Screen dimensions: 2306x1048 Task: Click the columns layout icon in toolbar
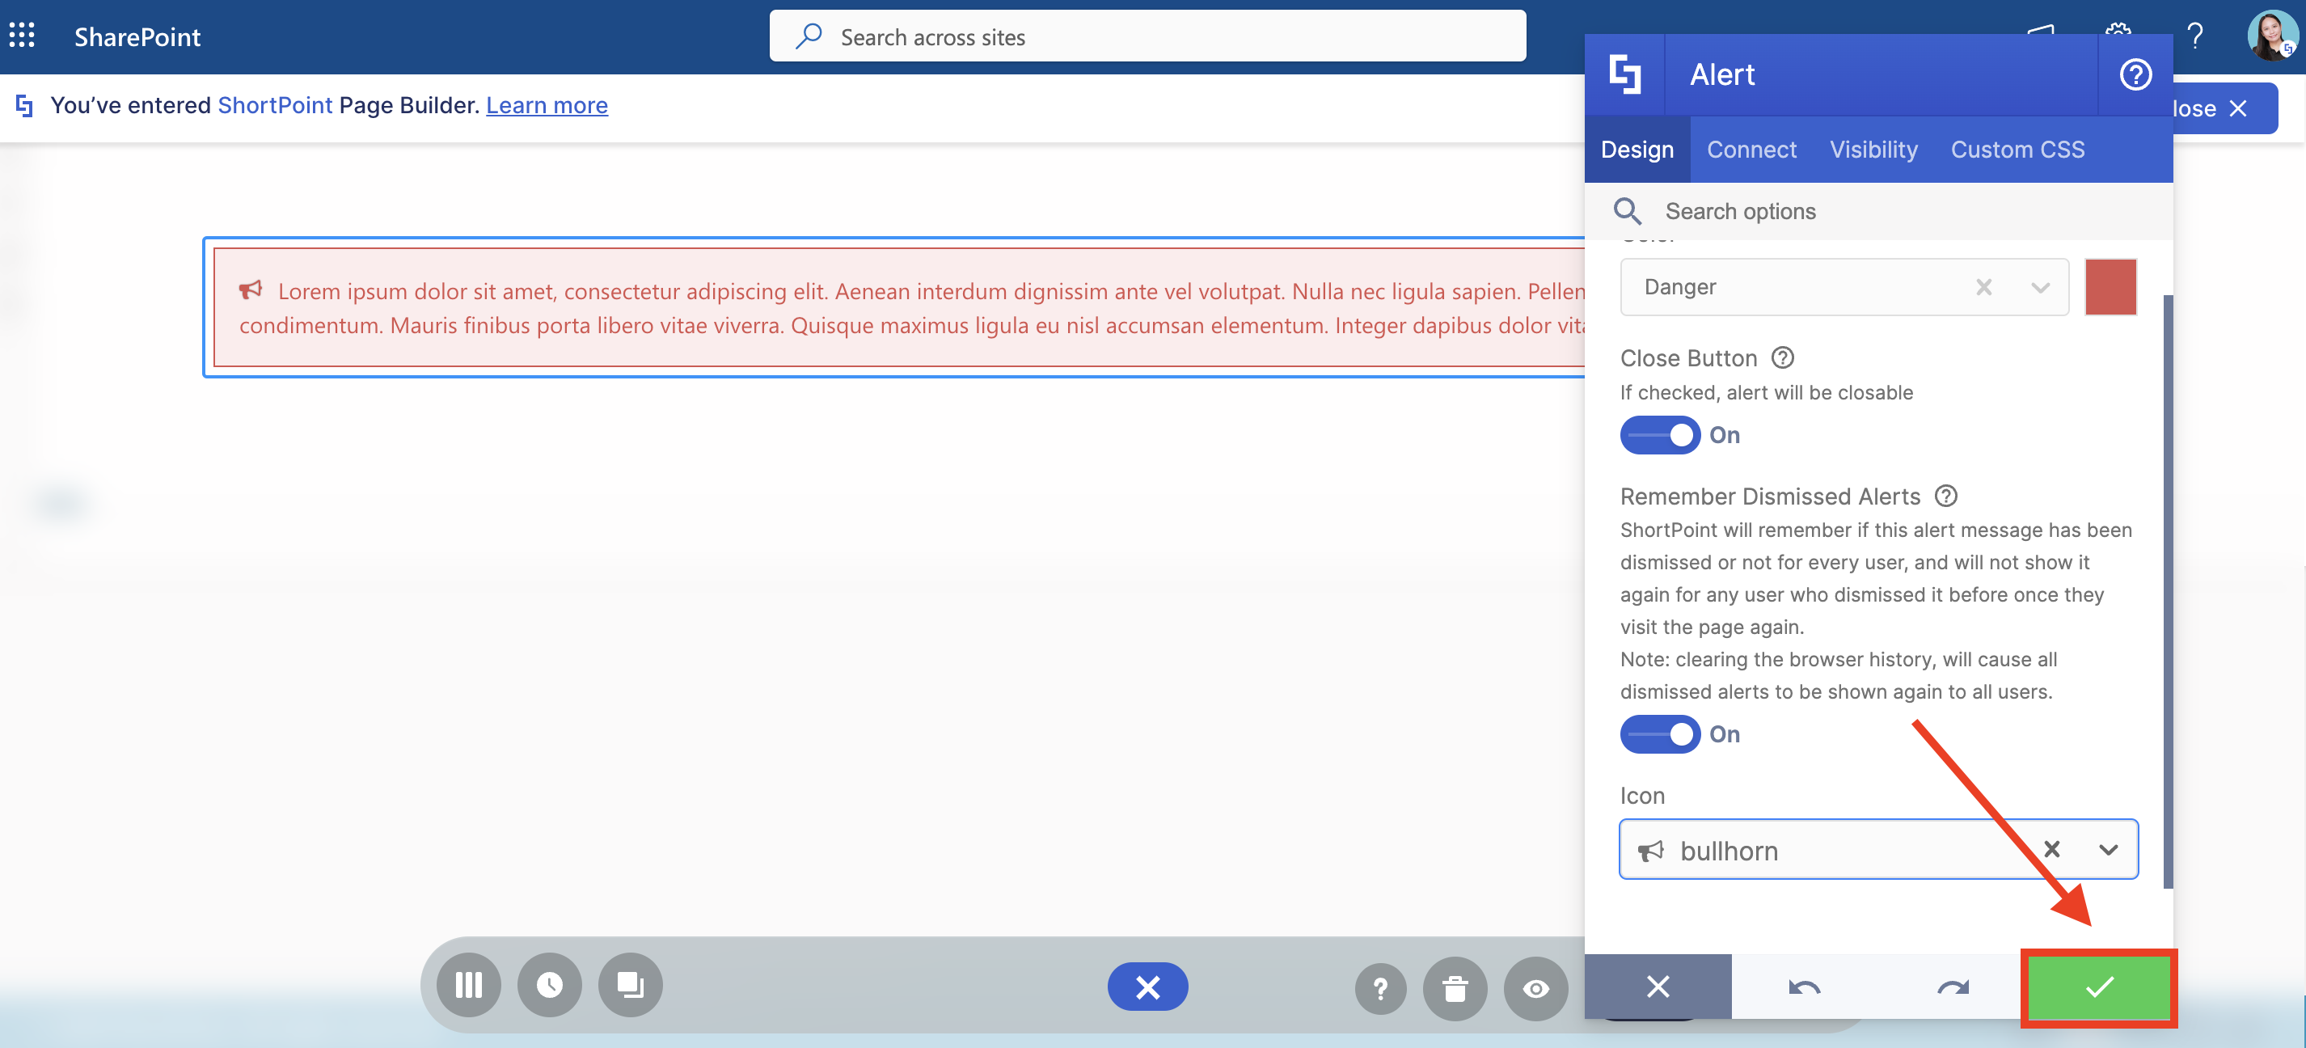[x=469, y=984]
